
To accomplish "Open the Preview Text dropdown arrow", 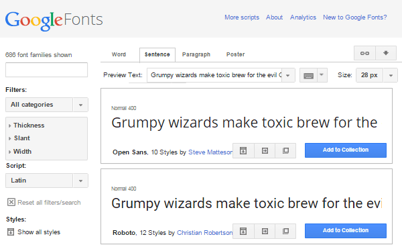I will click(x=288, y=75).
